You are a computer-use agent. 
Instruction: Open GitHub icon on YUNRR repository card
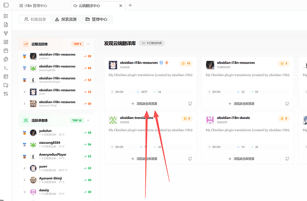click(190, 104)
